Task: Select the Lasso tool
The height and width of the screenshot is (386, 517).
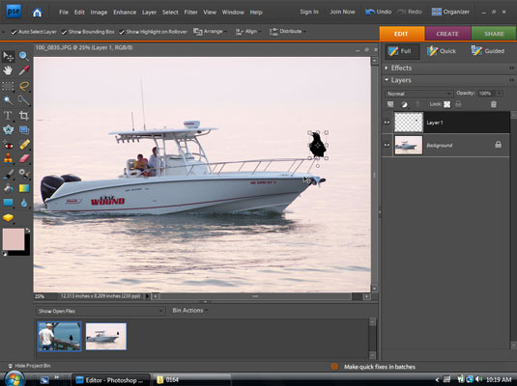Action: coord(24,86)
